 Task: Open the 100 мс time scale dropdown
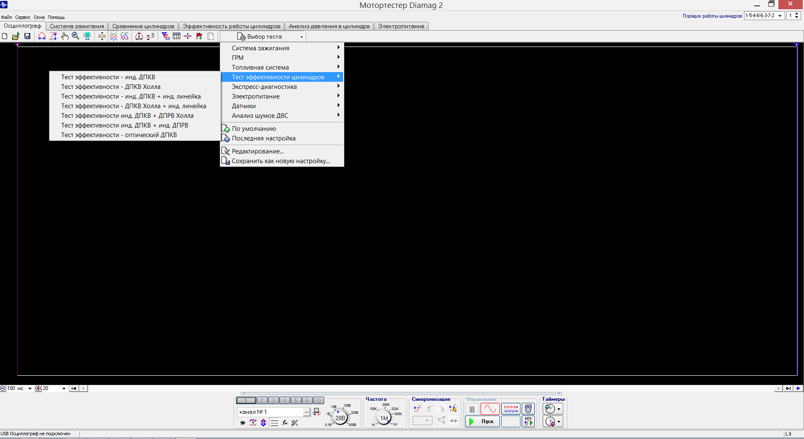[x=30, y=388]
